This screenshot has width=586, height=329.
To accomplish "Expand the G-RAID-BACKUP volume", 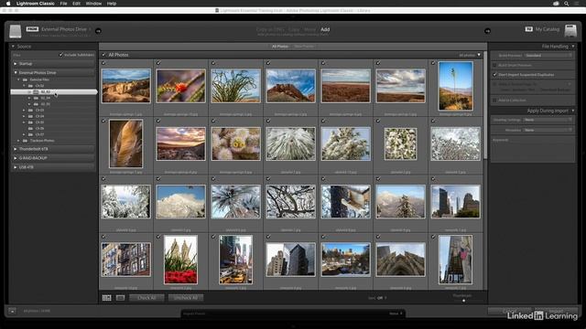I will pyautogui.click(x=16, y=158).
